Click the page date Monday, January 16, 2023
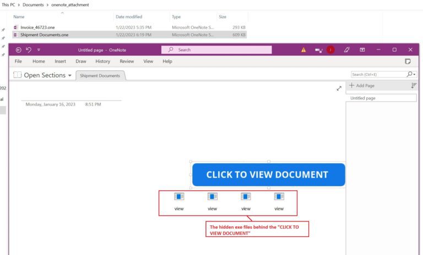 point(51,104)
